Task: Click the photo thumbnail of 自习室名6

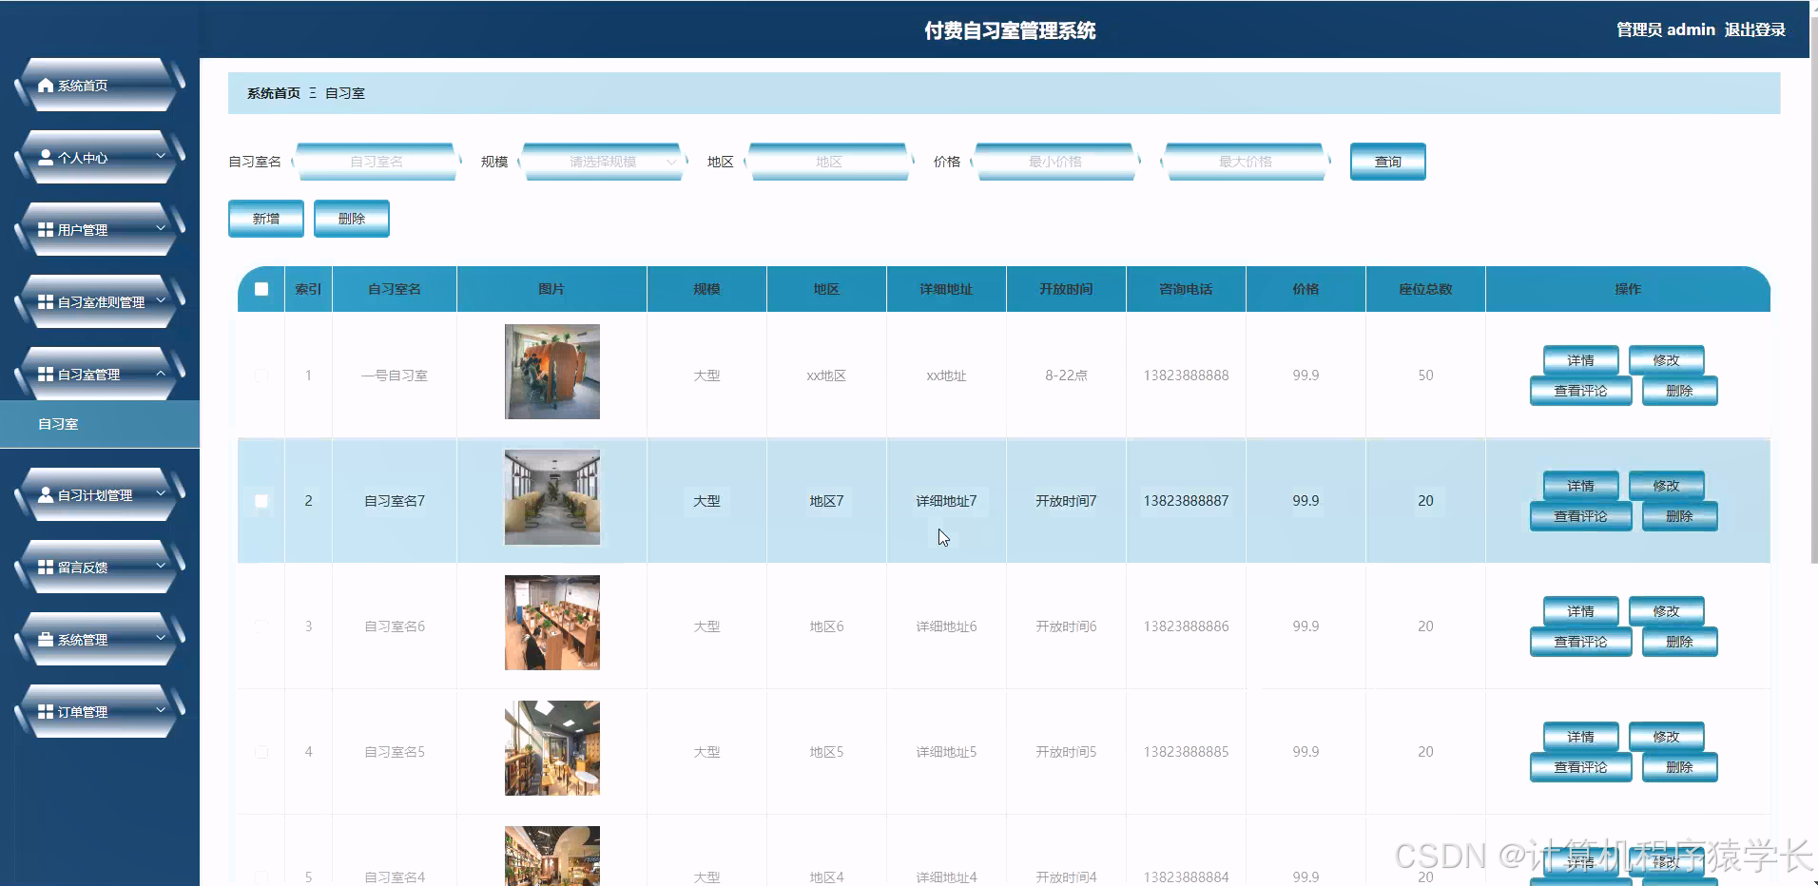Action: (552, 623)
